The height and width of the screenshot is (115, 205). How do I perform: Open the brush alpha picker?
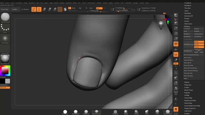point(5,39)
